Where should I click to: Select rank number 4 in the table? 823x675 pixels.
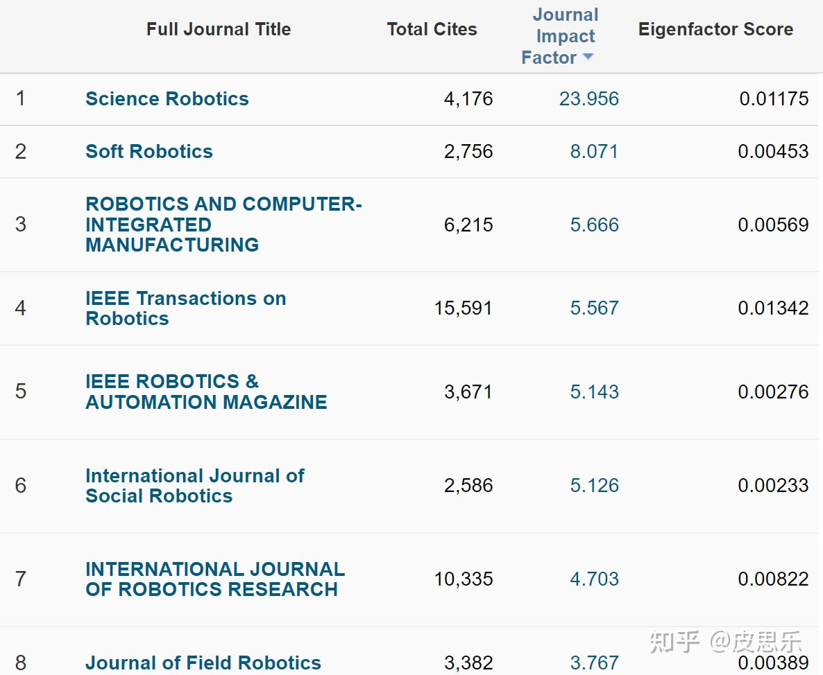20,308
